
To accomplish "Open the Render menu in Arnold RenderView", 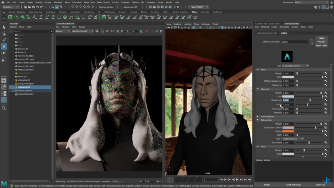I will pos(82,27).
